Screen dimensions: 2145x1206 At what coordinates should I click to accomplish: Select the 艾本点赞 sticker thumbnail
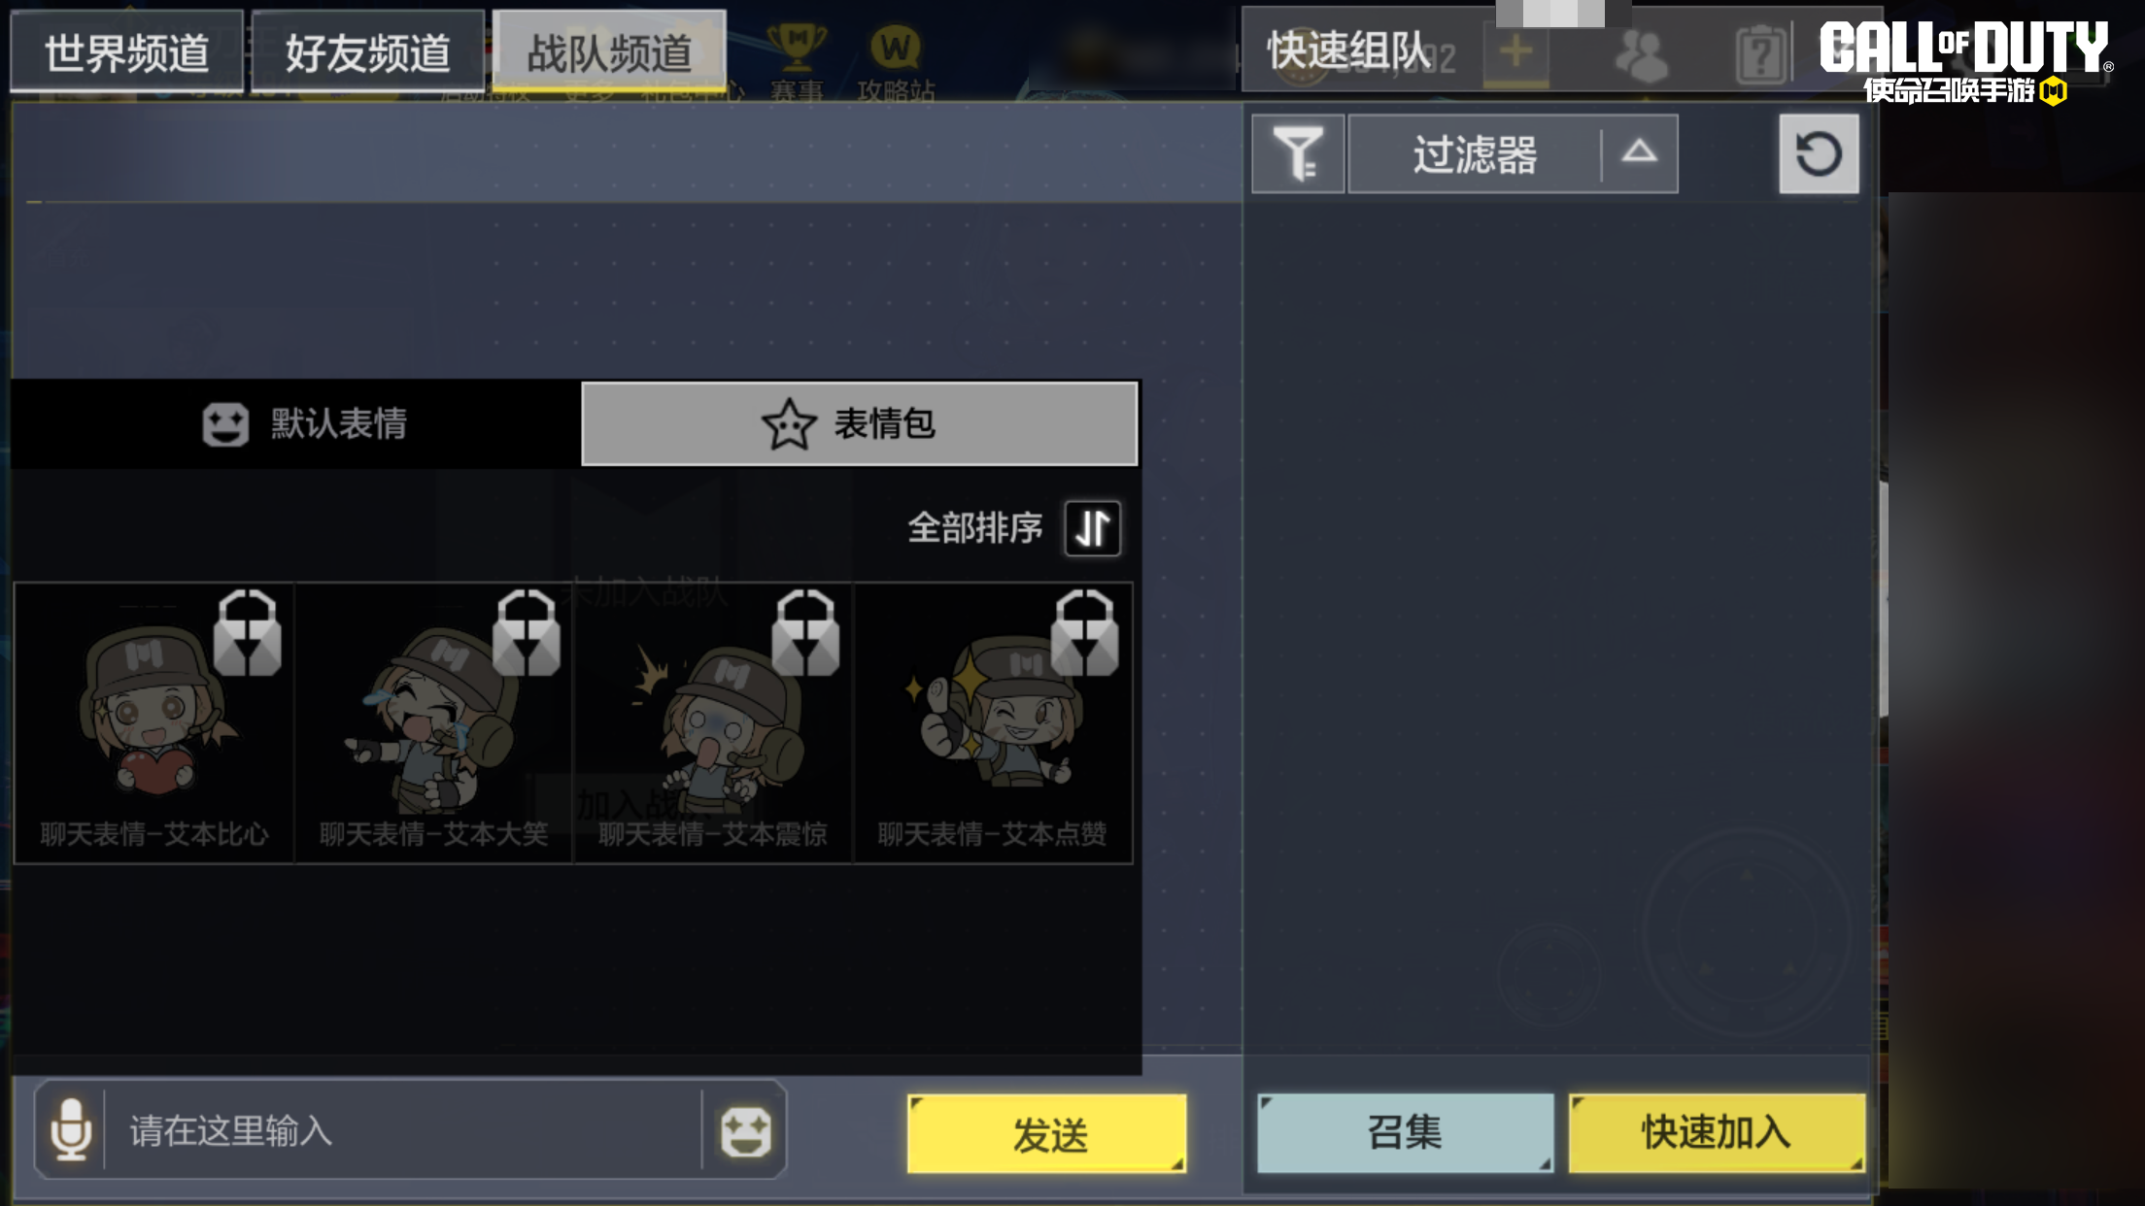click(x=993, y=723)
